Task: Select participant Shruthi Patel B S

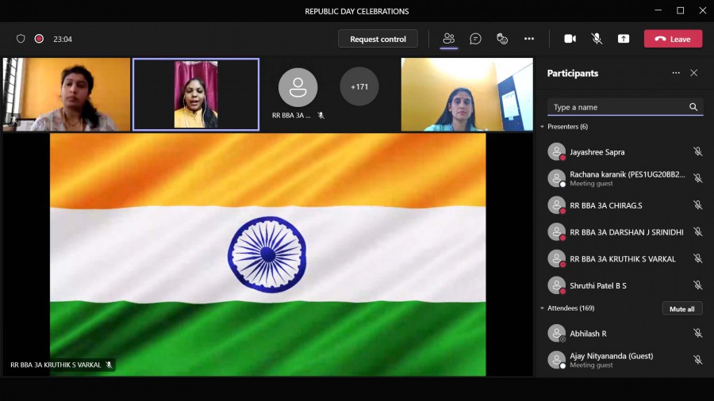Action: pyautogui.click(x=598, y=285)
